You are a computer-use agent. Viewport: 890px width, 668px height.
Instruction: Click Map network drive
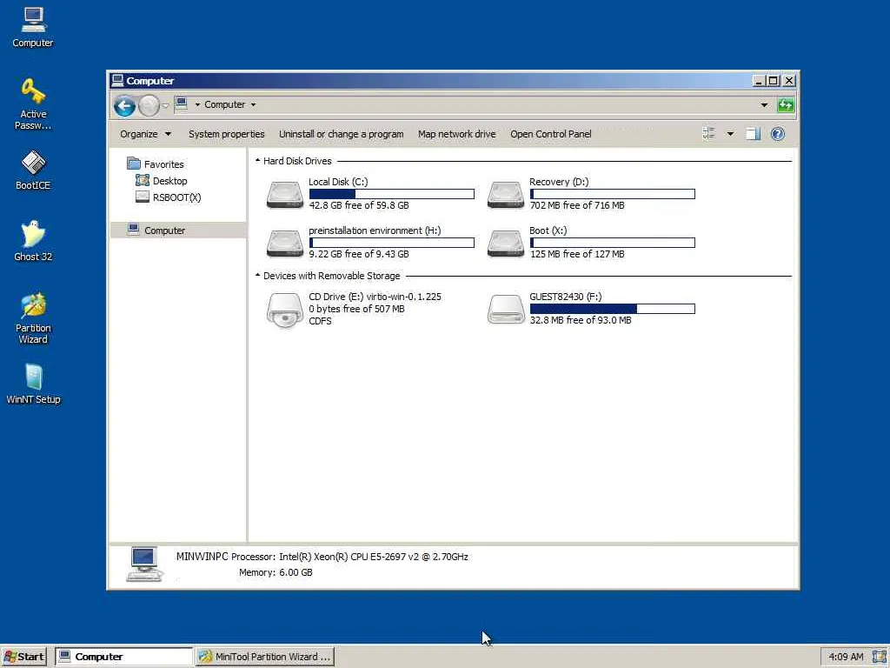pyautogui.click(x=457, y=134)
